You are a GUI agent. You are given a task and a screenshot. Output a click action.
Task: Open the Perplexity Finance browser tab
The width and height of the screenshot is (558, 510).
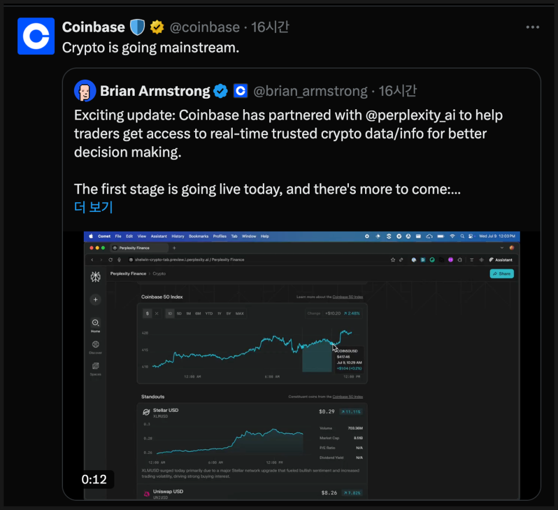click(x=139, y=248)
